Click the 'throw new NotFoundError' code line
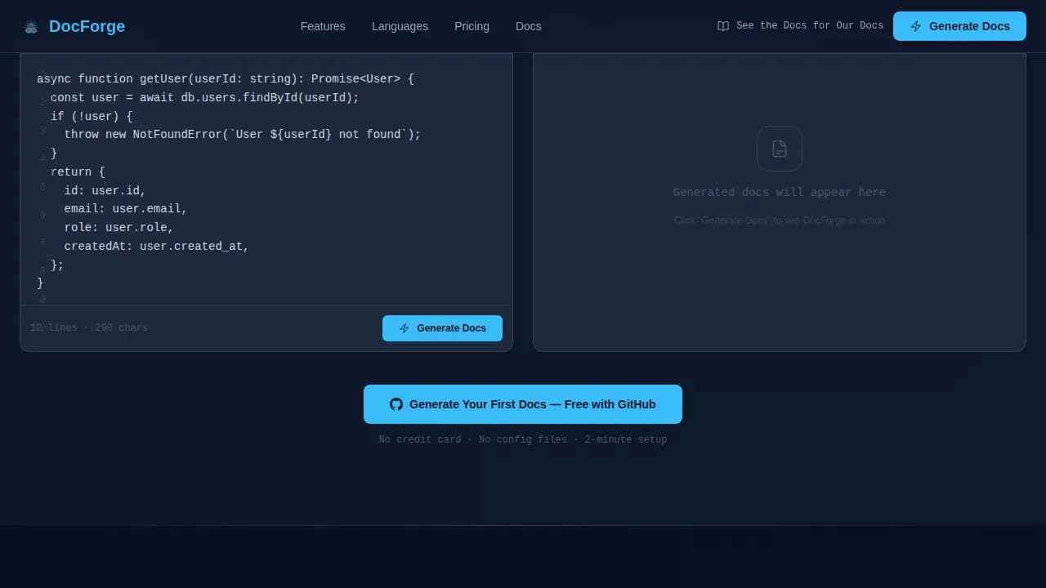The width and height of the screenshot is (1046, 588). [242, 134]
